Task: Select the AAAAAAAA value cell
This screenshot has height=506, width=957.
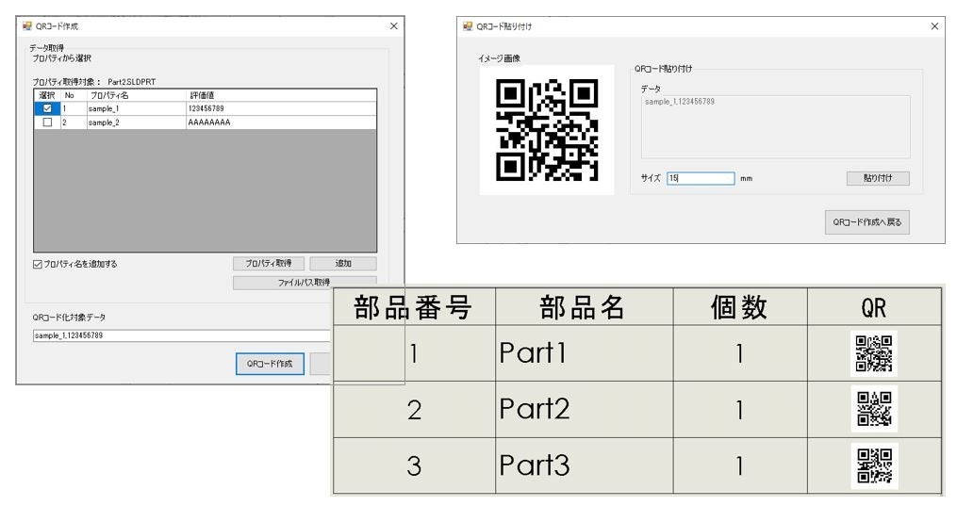Action: (x=281, y=122)
